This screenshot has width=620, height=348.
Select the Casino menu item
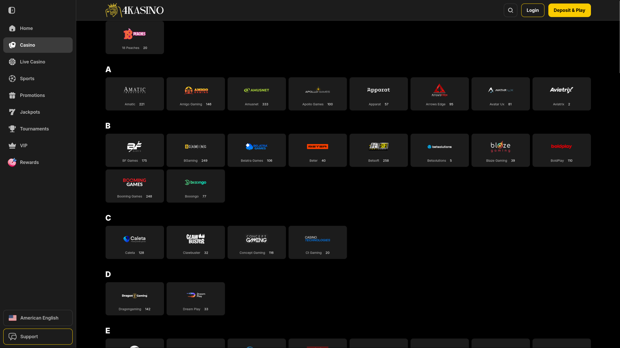(x=38, y=45)
